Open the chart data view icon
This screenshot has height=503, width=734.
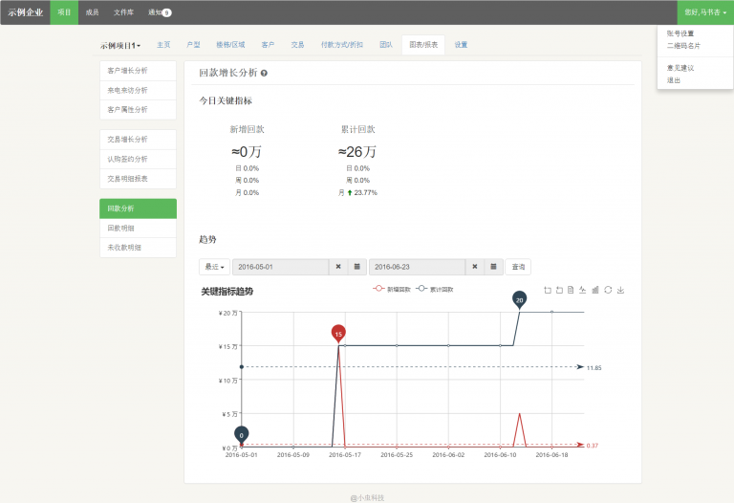click(571, 290)
